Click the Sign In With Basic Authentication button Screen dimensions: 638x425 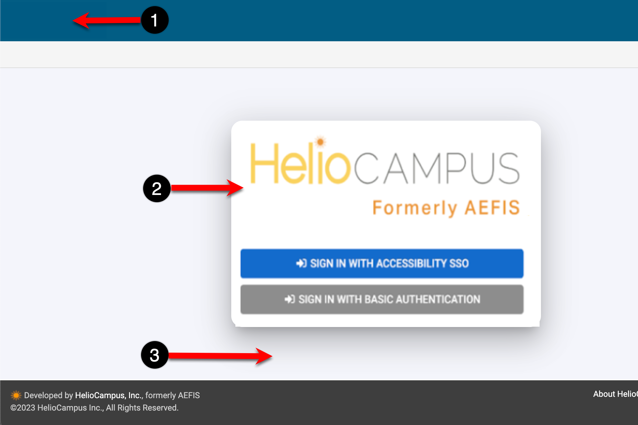(x=382, y=299)
